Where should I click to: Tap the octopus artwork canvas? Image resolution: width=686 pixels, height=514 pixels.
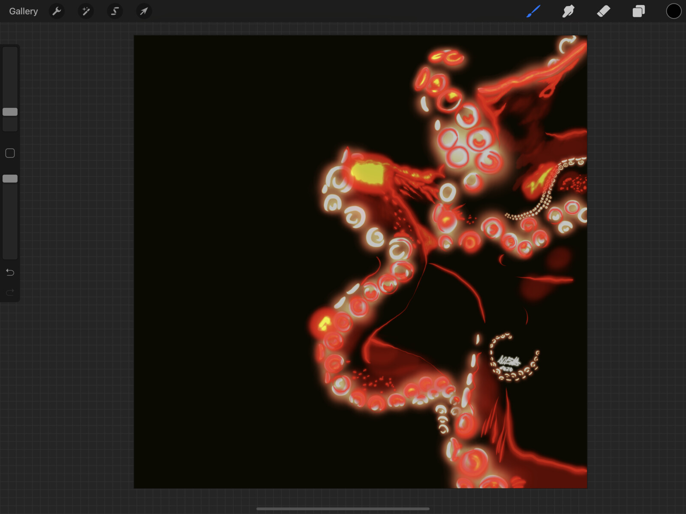click(361, 262)
